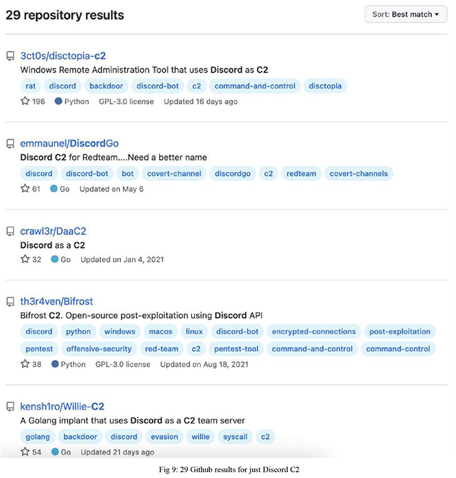The height and width of the screenshot is (478, 456).
Task: Click the star icon showing 196 stars
Action: 25,101
